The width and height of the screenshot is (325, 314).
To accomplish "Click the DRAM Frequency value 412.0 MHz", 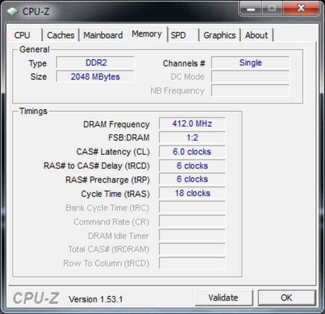I will (192, 124).
